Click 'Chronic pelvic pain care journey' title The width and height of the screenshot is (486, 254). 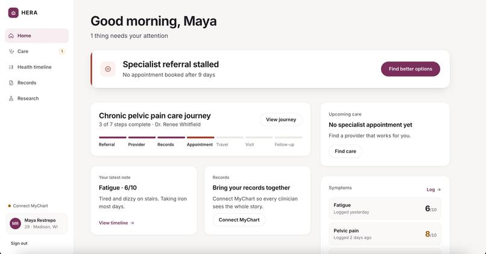pos(155,116)
